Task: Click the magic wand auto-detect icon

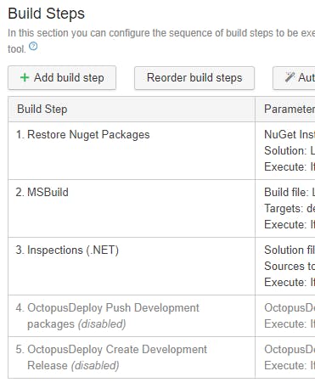Action: 290,77
